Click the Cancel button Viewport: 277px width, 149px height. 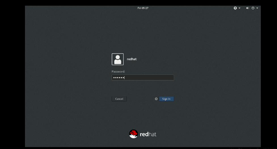point(119,99)
